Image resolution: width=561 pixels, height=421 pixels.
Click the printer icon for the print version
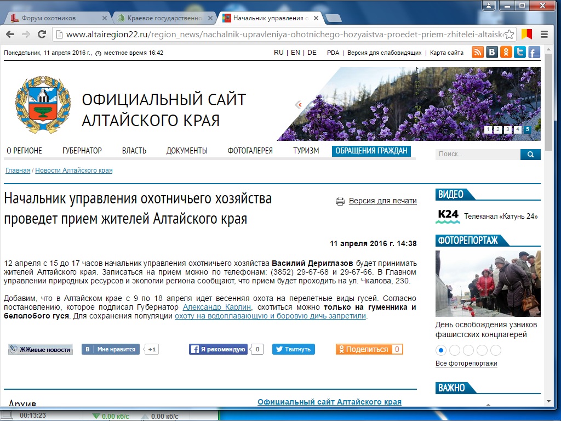[340, 201]
